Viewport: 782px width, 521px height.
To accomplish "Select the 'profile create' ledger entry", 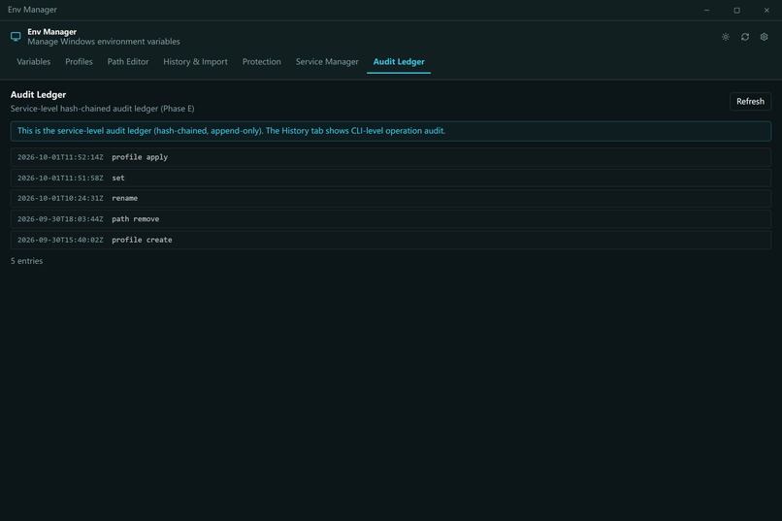I will coord(390,240).
